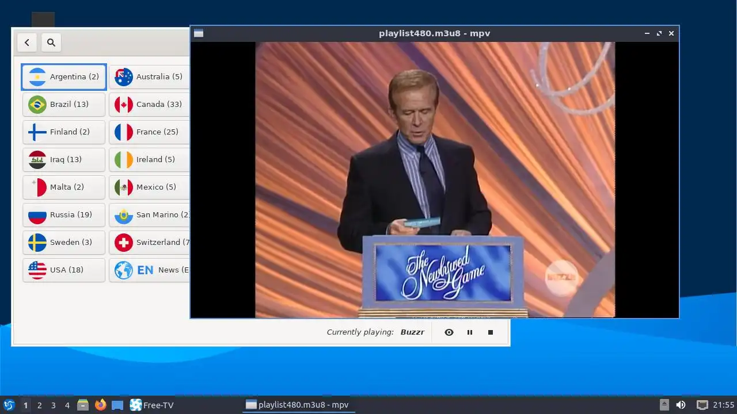Choose the France (25) country button
The width and height of the screenshot is (737, 414).
click(x=150, y=132)
